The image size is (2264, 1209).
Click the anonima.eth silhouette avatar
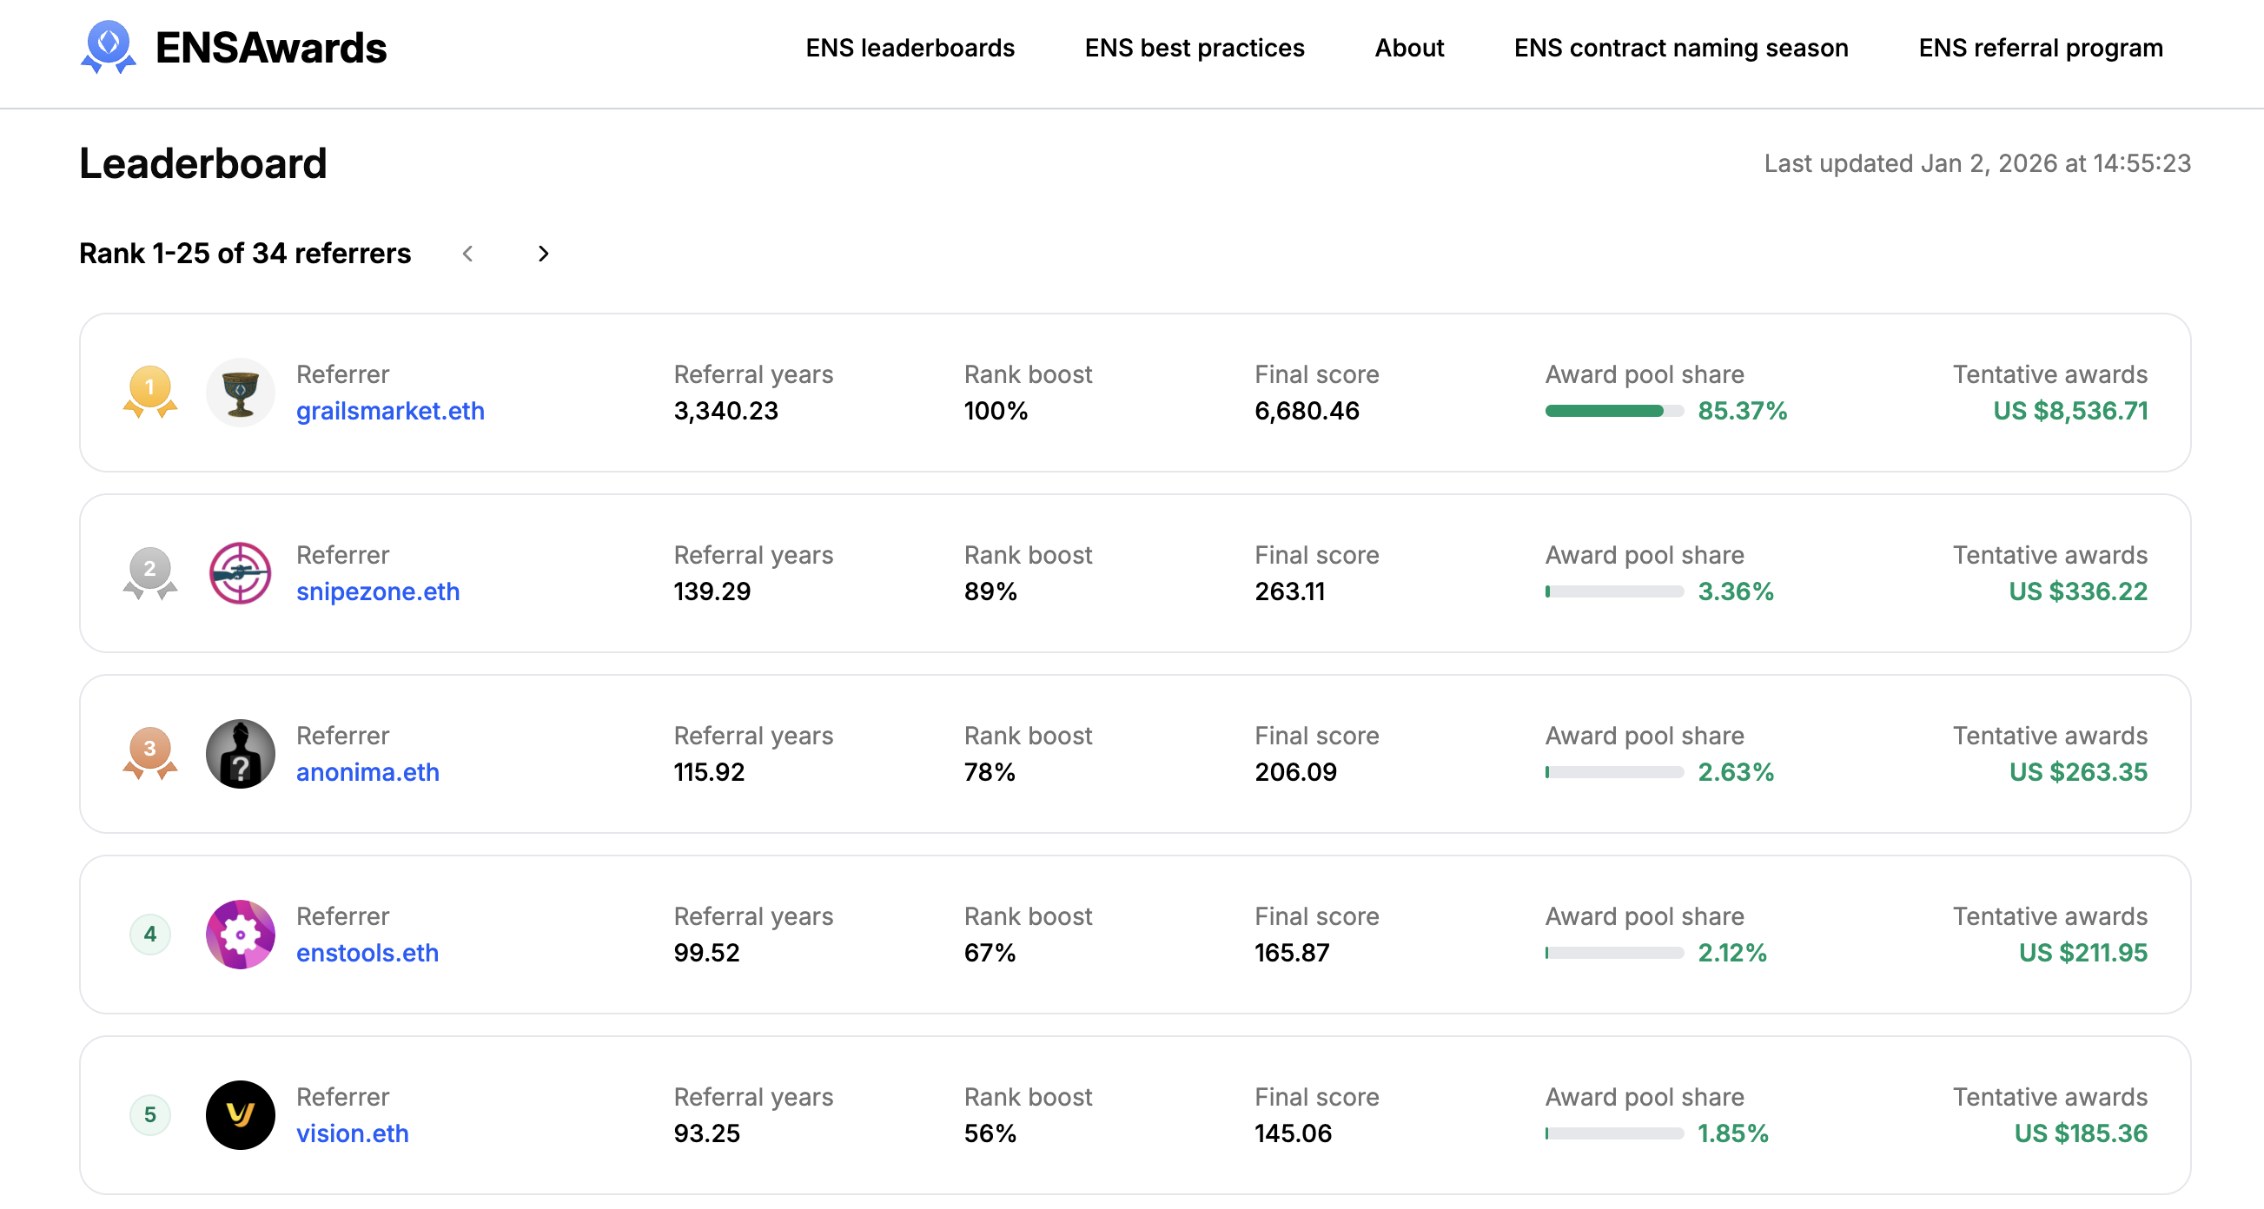click(x=240, y=753)
